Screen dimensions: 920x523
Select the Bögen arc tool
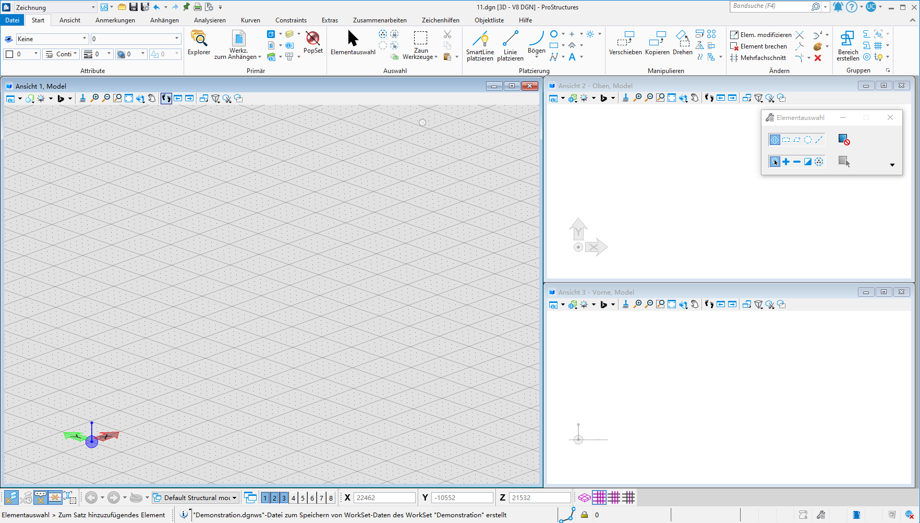536,43
